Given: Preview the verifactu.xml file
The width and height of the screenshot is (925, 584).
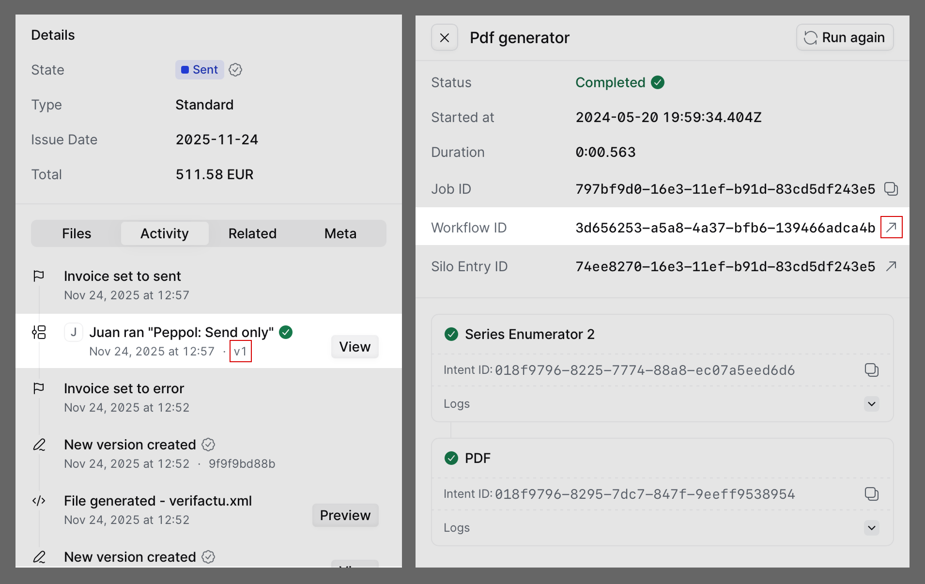Looking at the screenshot, I should [345, 515].
